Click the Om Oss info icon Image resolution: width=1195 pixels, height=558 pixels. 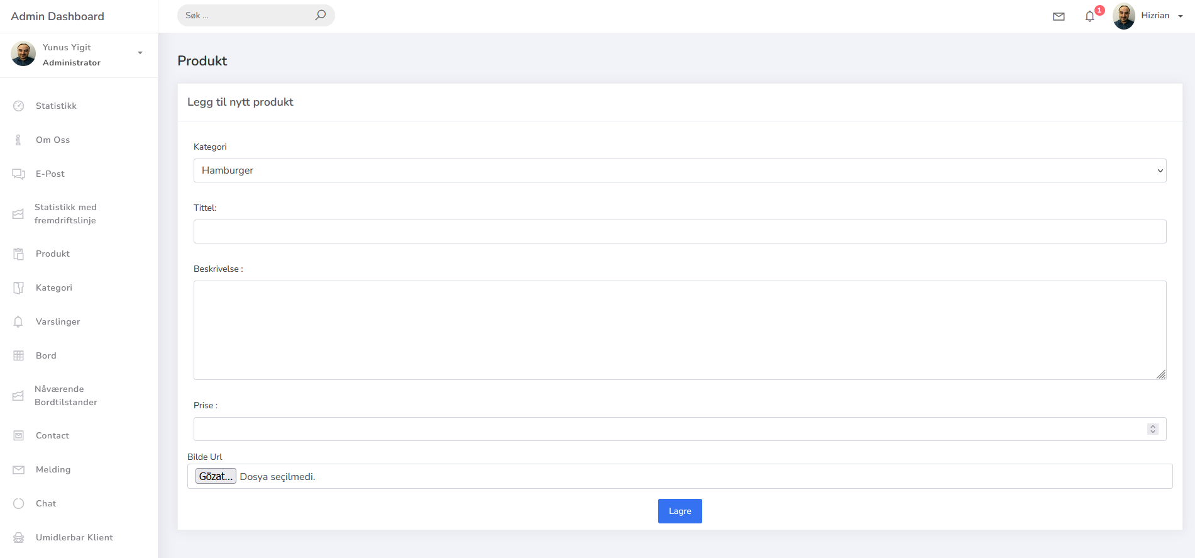[18, 140]
